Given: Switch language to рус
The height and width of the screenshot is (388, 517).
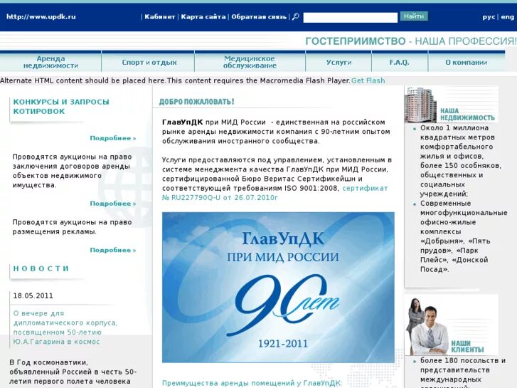Looking at the screenshot, I should (489, 17).
